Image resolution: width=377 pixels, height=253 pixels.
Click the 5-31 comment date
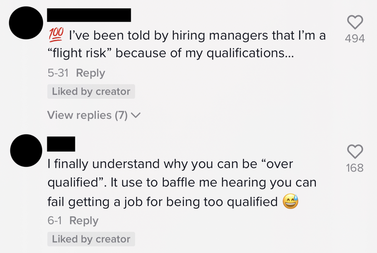coord(58,73)
